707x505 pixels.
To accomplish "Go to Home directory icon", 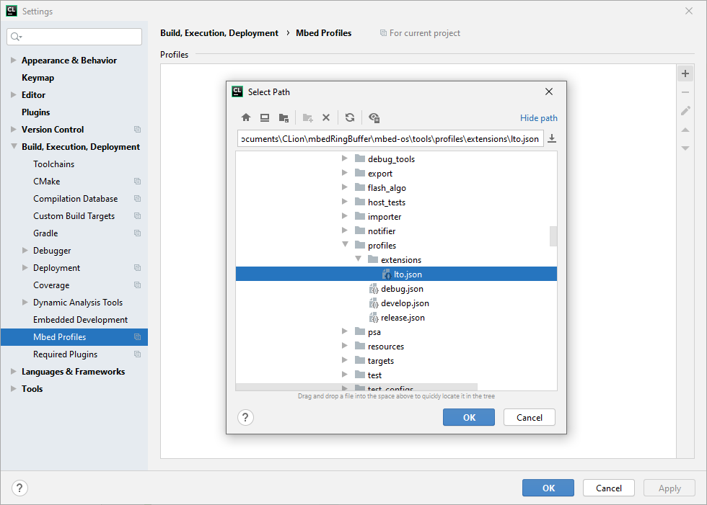I will pos(246,117).
